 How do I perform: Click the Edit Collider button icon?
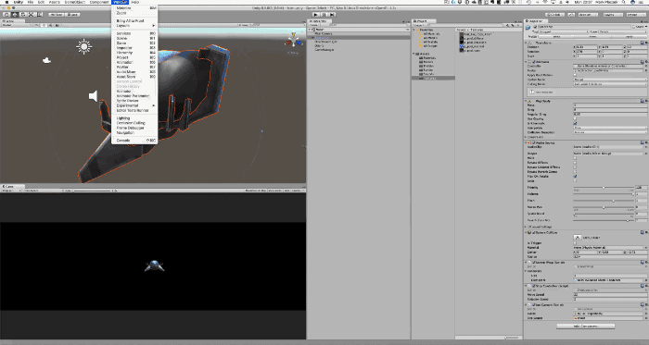tap(578, 238)
